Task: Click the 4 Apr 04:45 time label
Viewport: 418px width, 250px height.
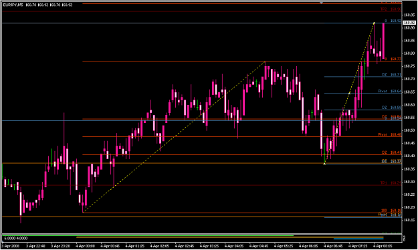Action: (259, 246)
